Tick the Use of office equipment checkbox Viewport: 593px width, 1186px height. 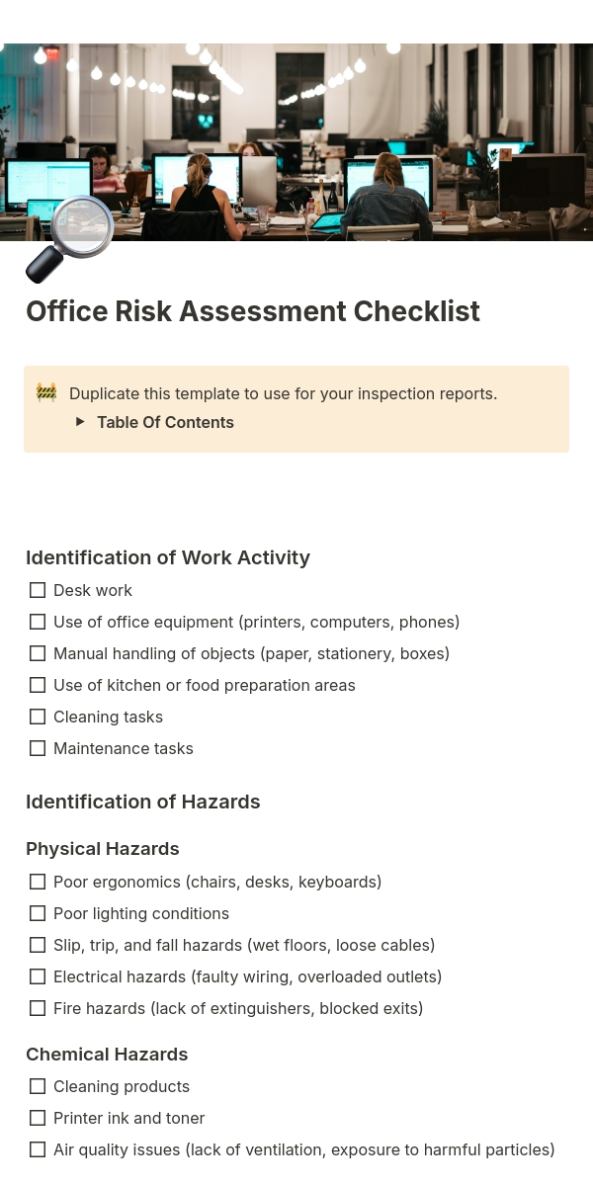click(x=38, y=622)
